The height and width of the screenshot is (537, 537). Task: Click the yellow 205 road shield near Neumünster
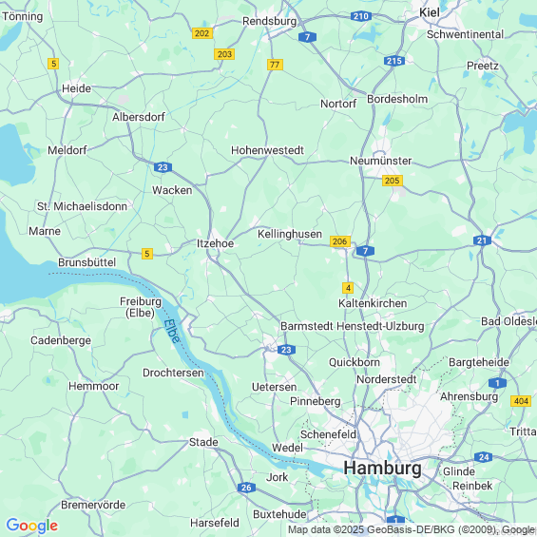coord(393,181)
